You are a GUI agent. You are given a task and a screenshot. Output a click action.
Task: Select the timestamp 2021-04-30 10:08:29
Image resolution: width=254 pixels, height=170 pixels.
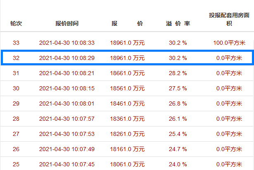pos(67,58)
